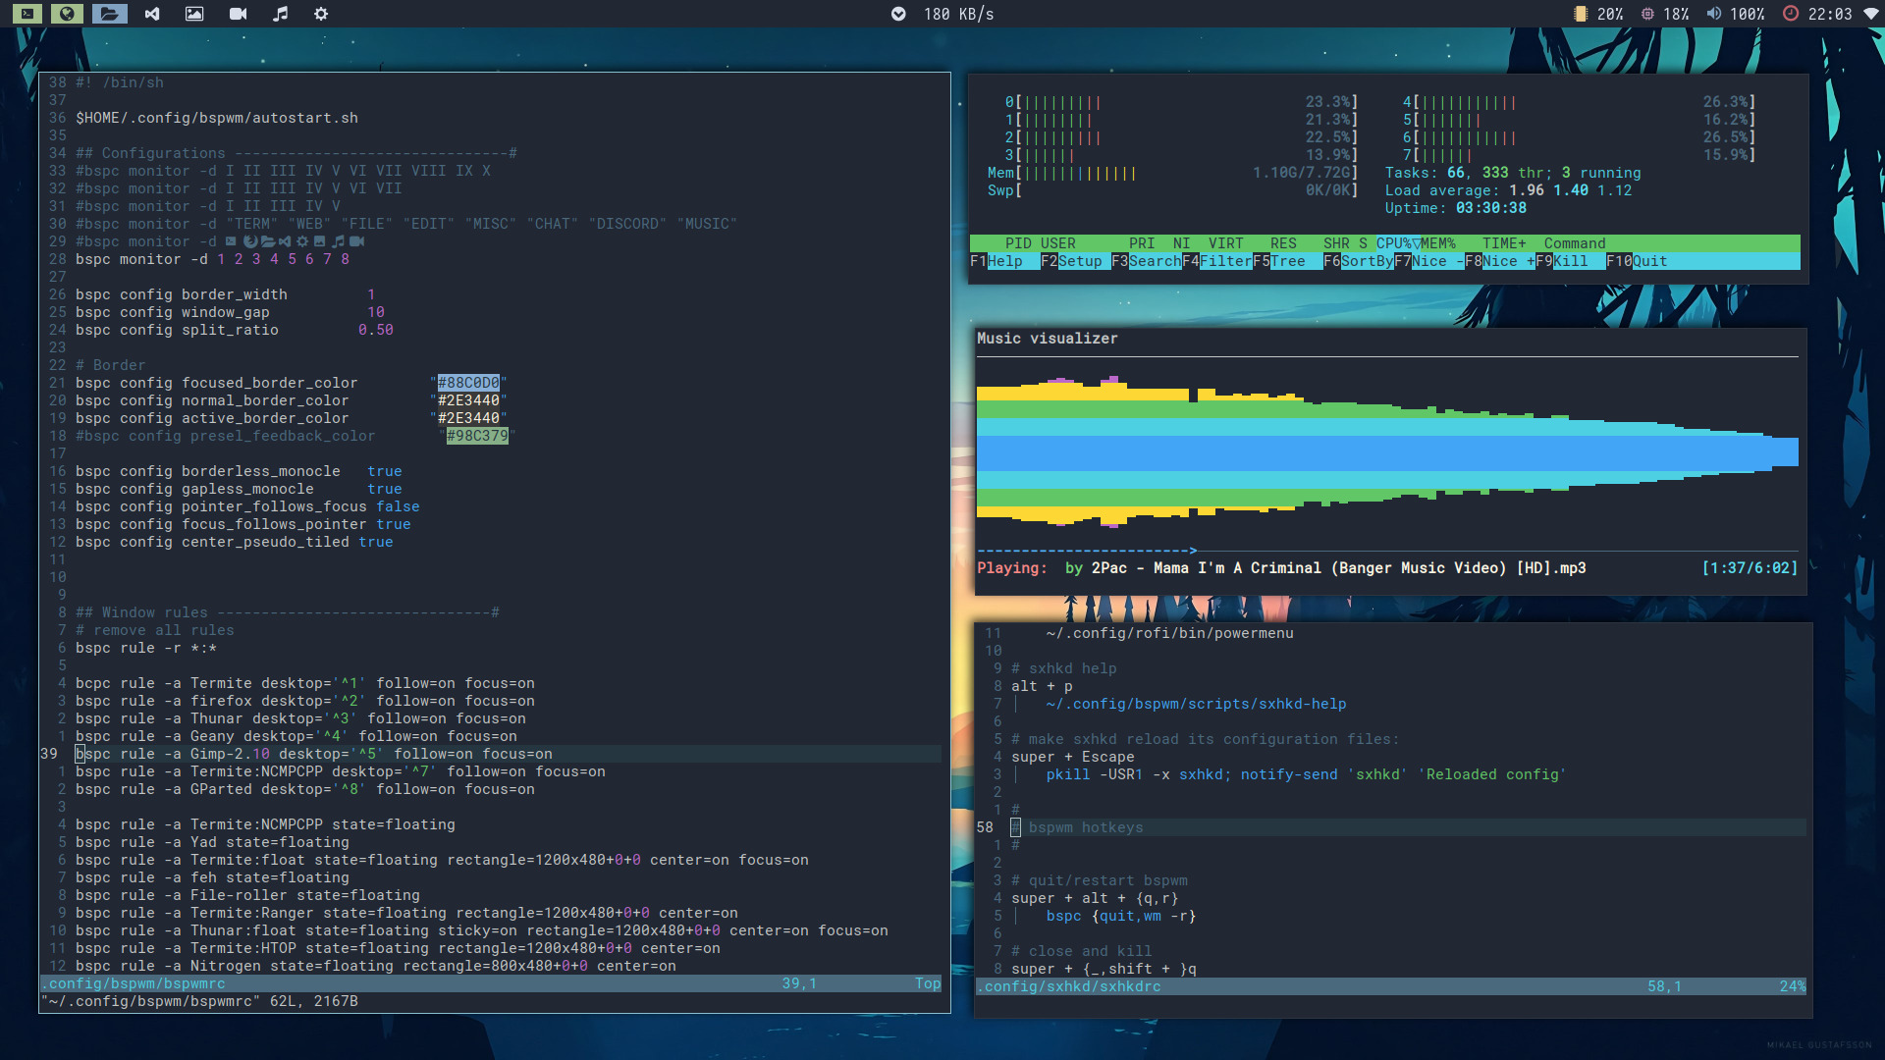This screenshot has width=1885, height=1060.
Task: Click the #98C379 green highlighted color value
Action: click(x=477, y=436)
